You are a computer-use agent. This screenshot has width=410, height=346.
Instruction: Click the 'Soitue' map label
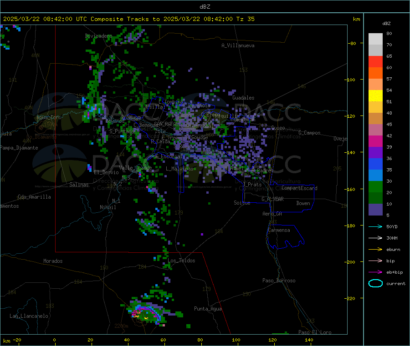[x=242, y=203]
